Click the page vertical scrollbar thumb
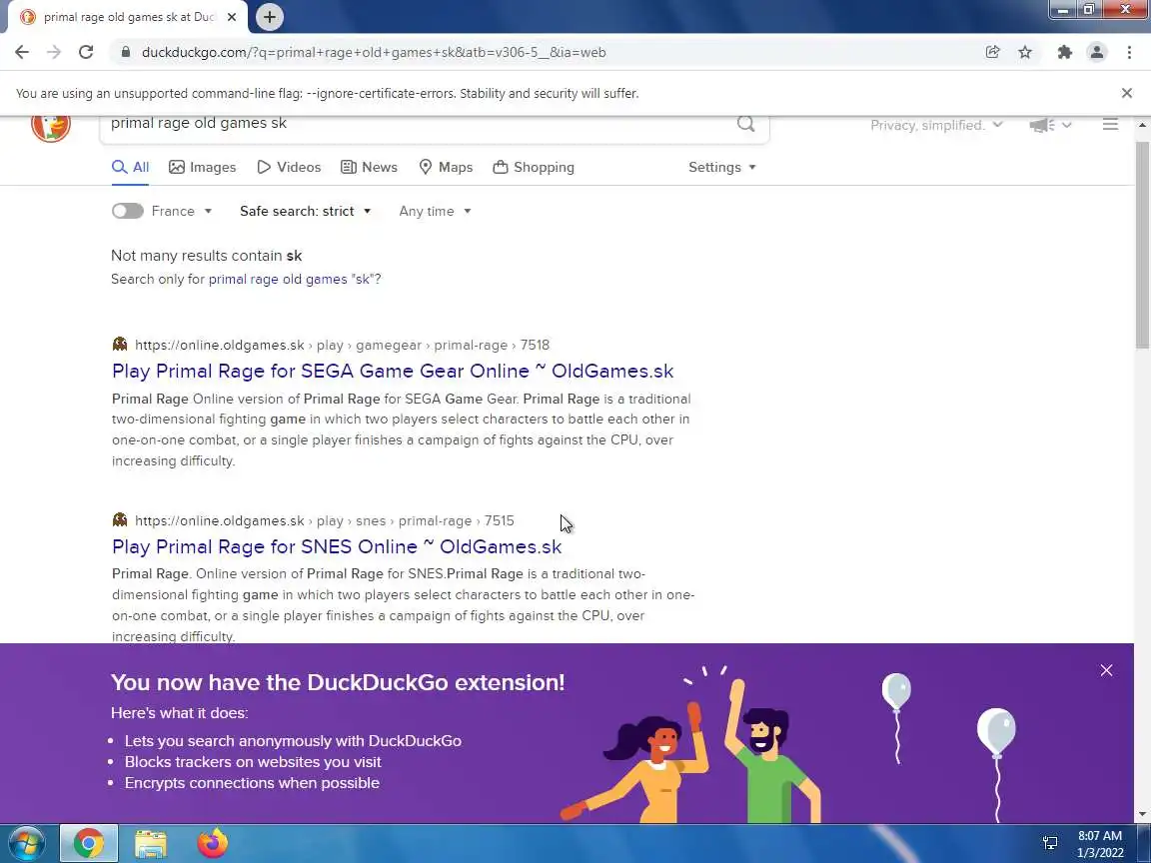Viewport: 1151px width, 863px height. tap(1142, 246)
